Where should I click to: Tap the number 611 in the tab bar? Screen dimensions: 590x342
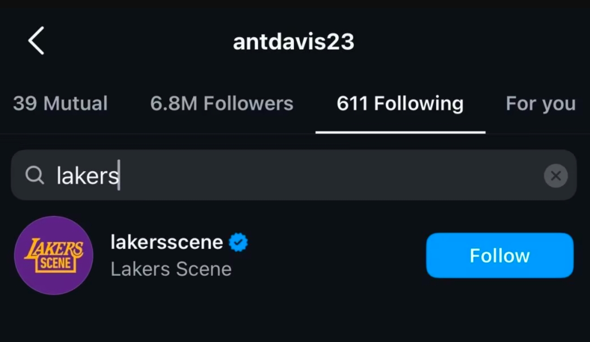pyautogui.click(x=352, y=104)
